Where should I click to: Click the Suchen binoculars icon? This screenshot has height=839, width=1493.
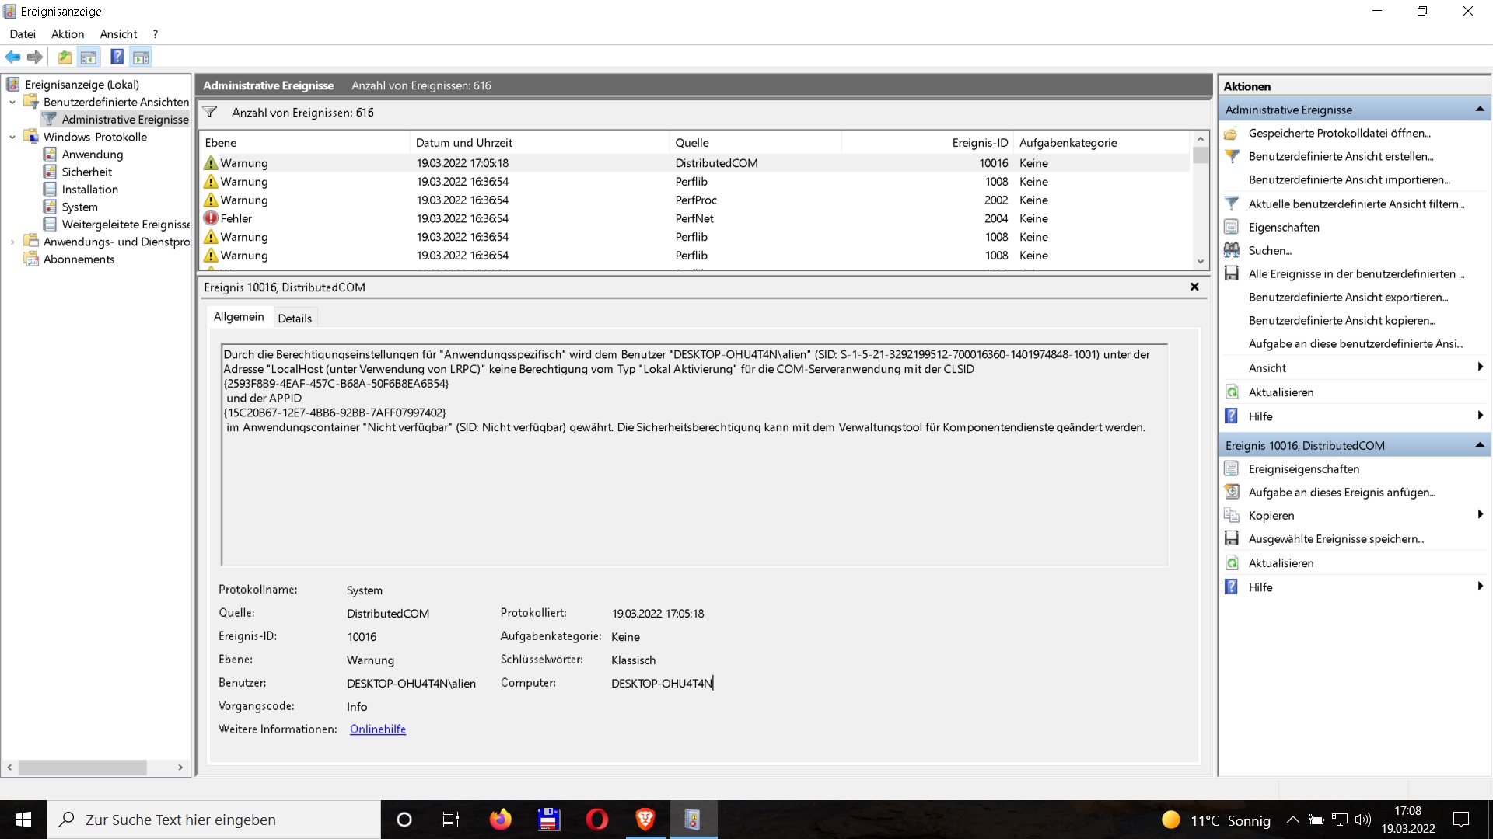click(1232, 250)
